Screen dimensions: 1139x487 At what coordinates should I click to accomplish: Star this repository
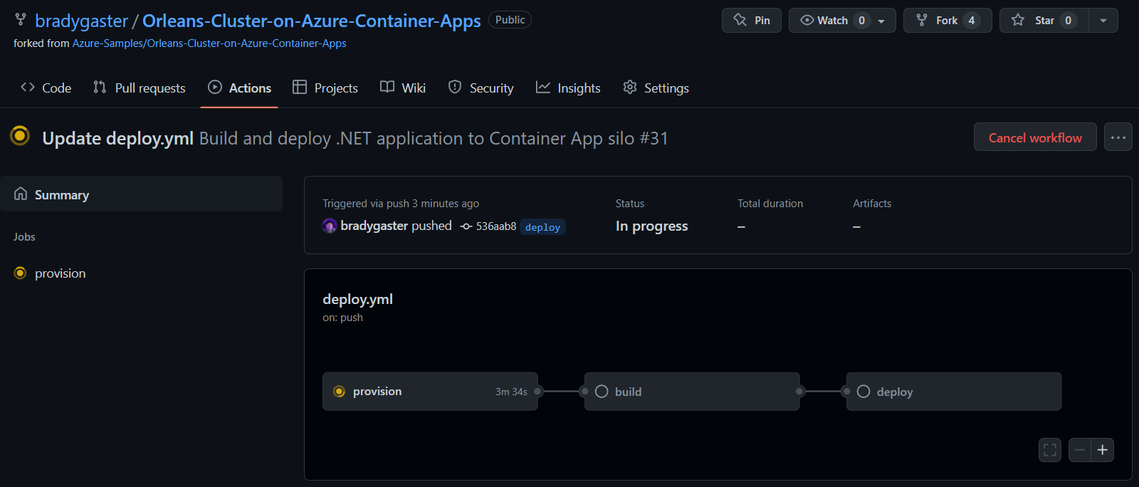[x=1044, y=21]
